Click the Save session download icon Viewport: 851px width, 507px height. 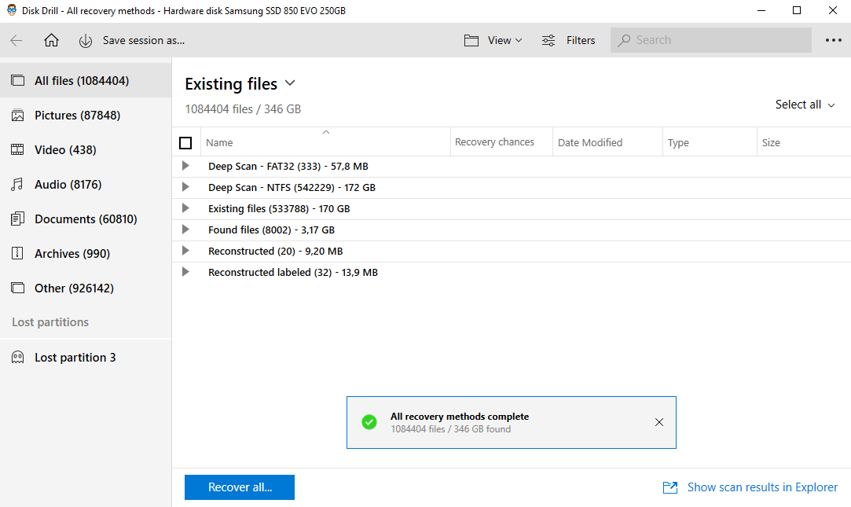click(86, 41)
